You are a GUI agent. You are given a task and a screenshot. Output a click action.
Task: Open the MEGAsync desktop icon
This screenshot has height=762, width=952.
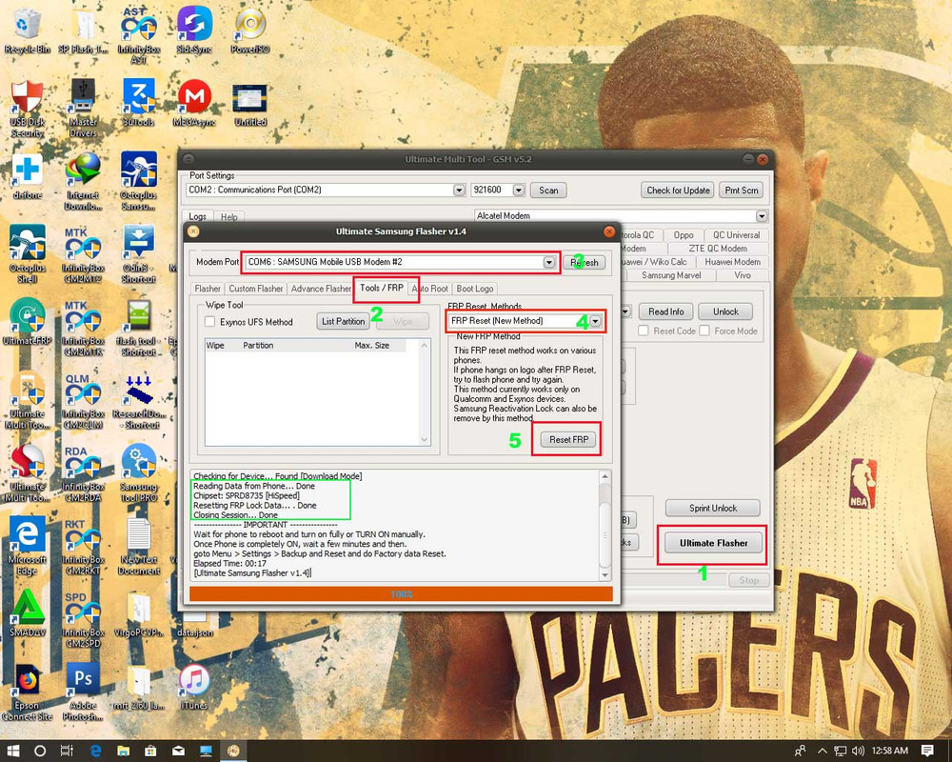(194, 103)
